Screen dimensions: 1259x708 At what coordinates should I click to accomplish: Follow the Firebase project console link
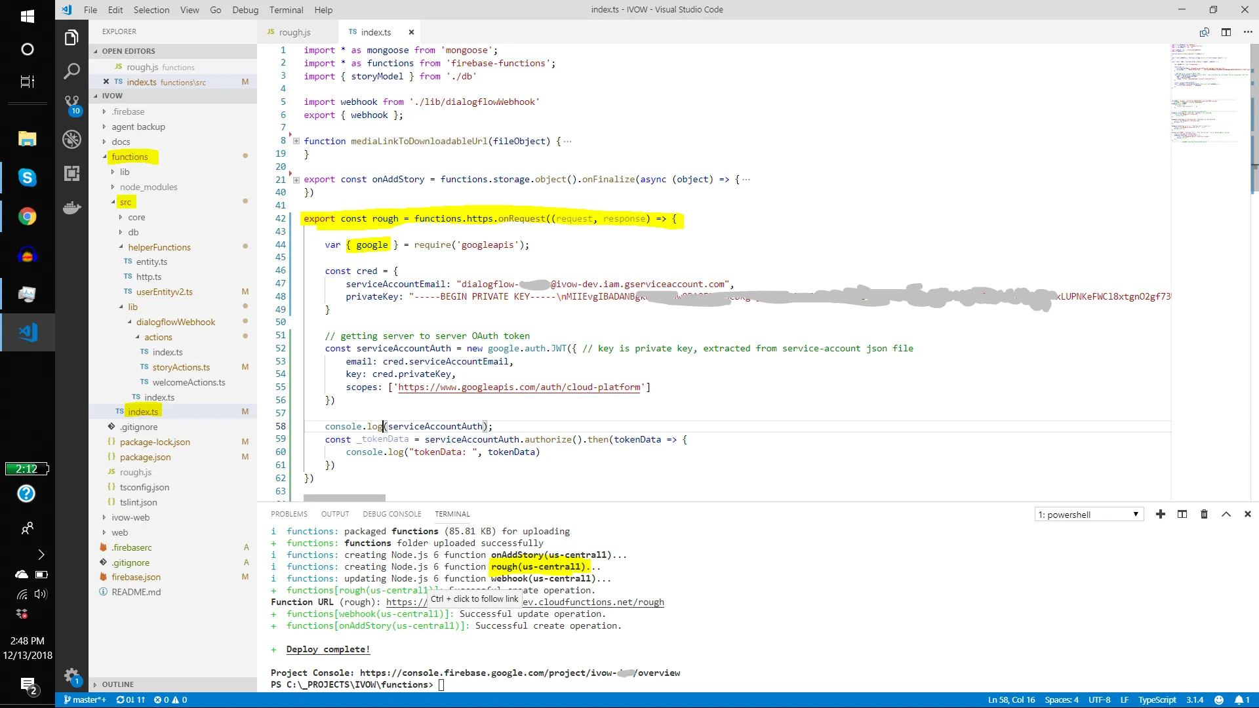click(x=519, y=673)
